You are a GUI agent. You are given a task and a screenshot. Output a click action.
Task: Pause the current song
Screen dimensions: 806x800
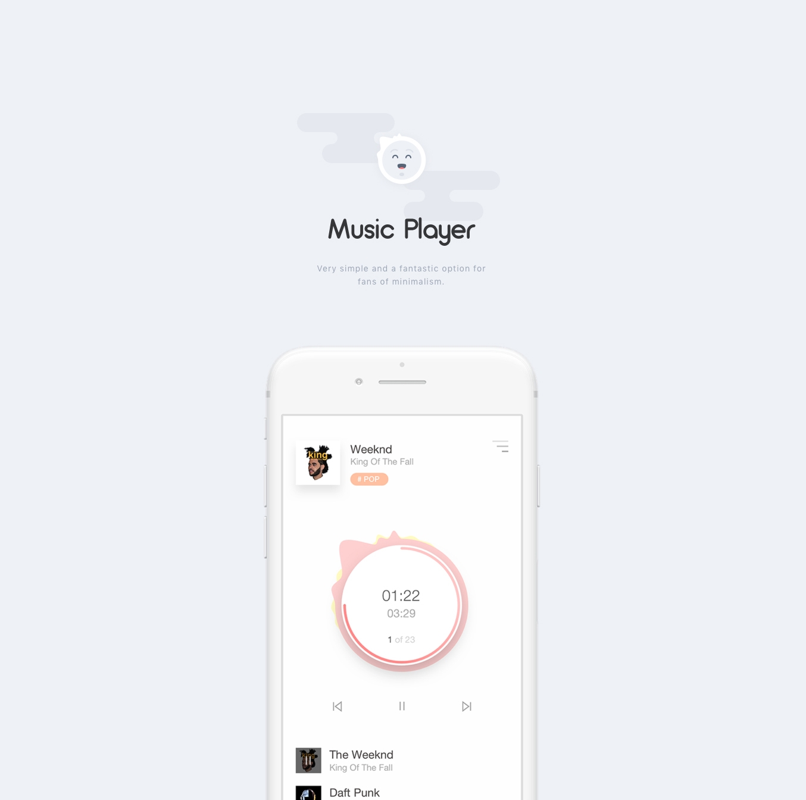(402, 706)
